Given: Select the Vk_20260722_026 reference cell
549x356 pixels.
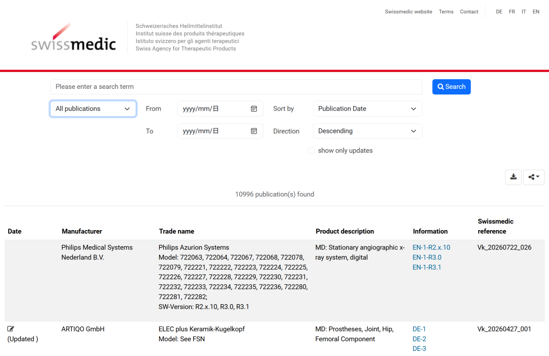Looking at the screenshot, I should click(504, 248).
